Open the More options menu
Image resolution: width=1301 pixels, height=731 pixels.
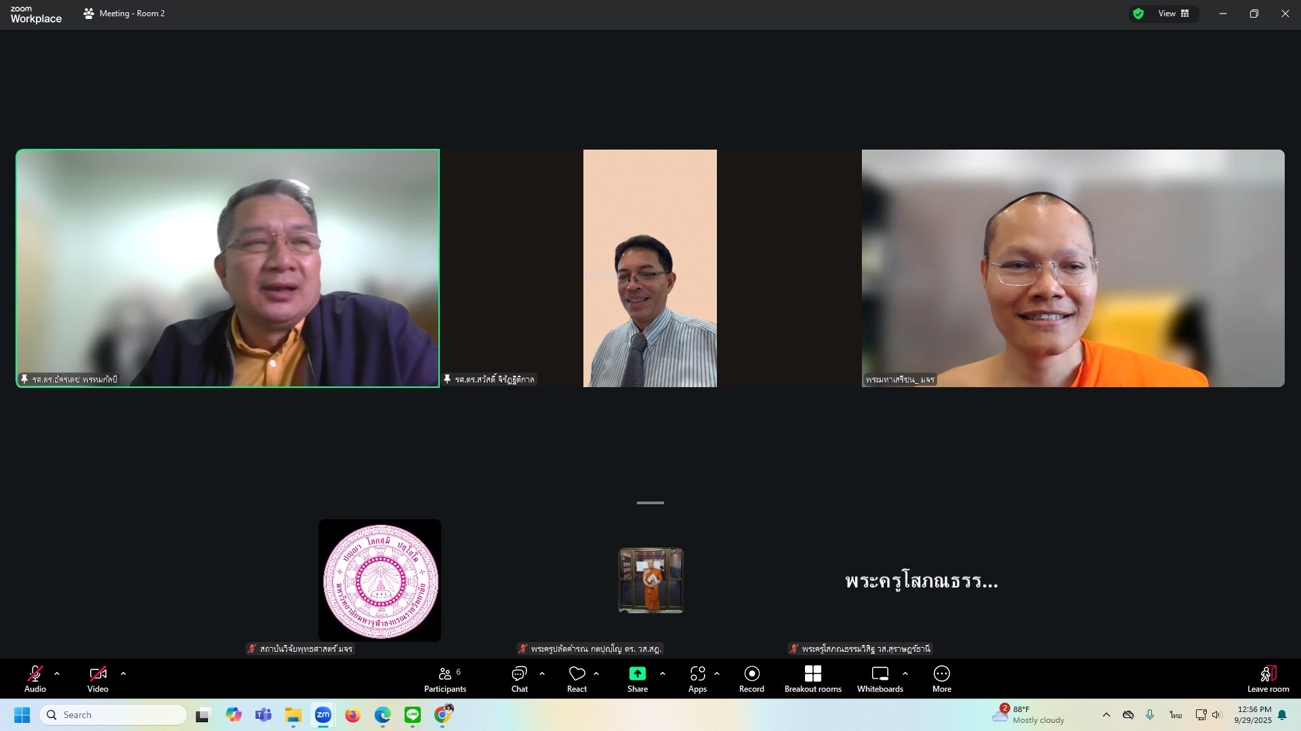[941, 679]
